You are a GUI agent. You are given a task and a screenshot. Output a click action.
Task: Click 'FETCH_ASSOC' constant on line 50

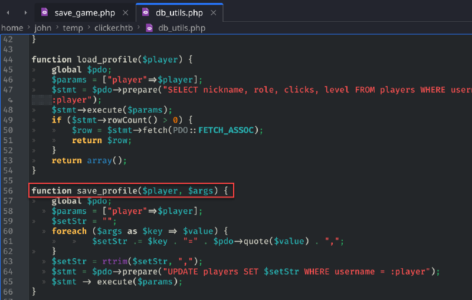226,130
